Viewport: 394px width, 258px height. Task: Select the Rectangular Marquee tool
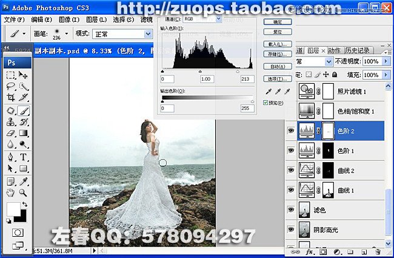[10, 75]
